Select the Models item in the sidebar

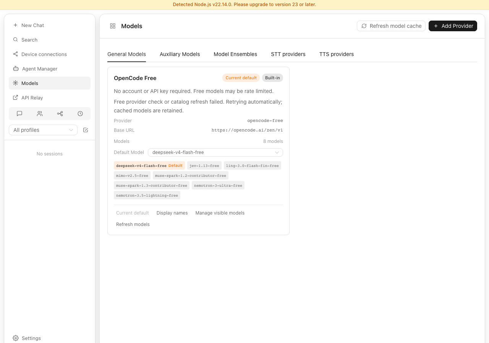click(50, 83)
